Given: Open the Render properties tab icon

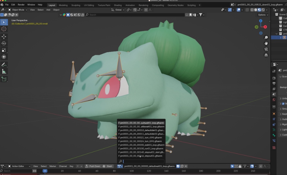Looking at the screenshot, I should pyautogui.click(x=274, y=78).
